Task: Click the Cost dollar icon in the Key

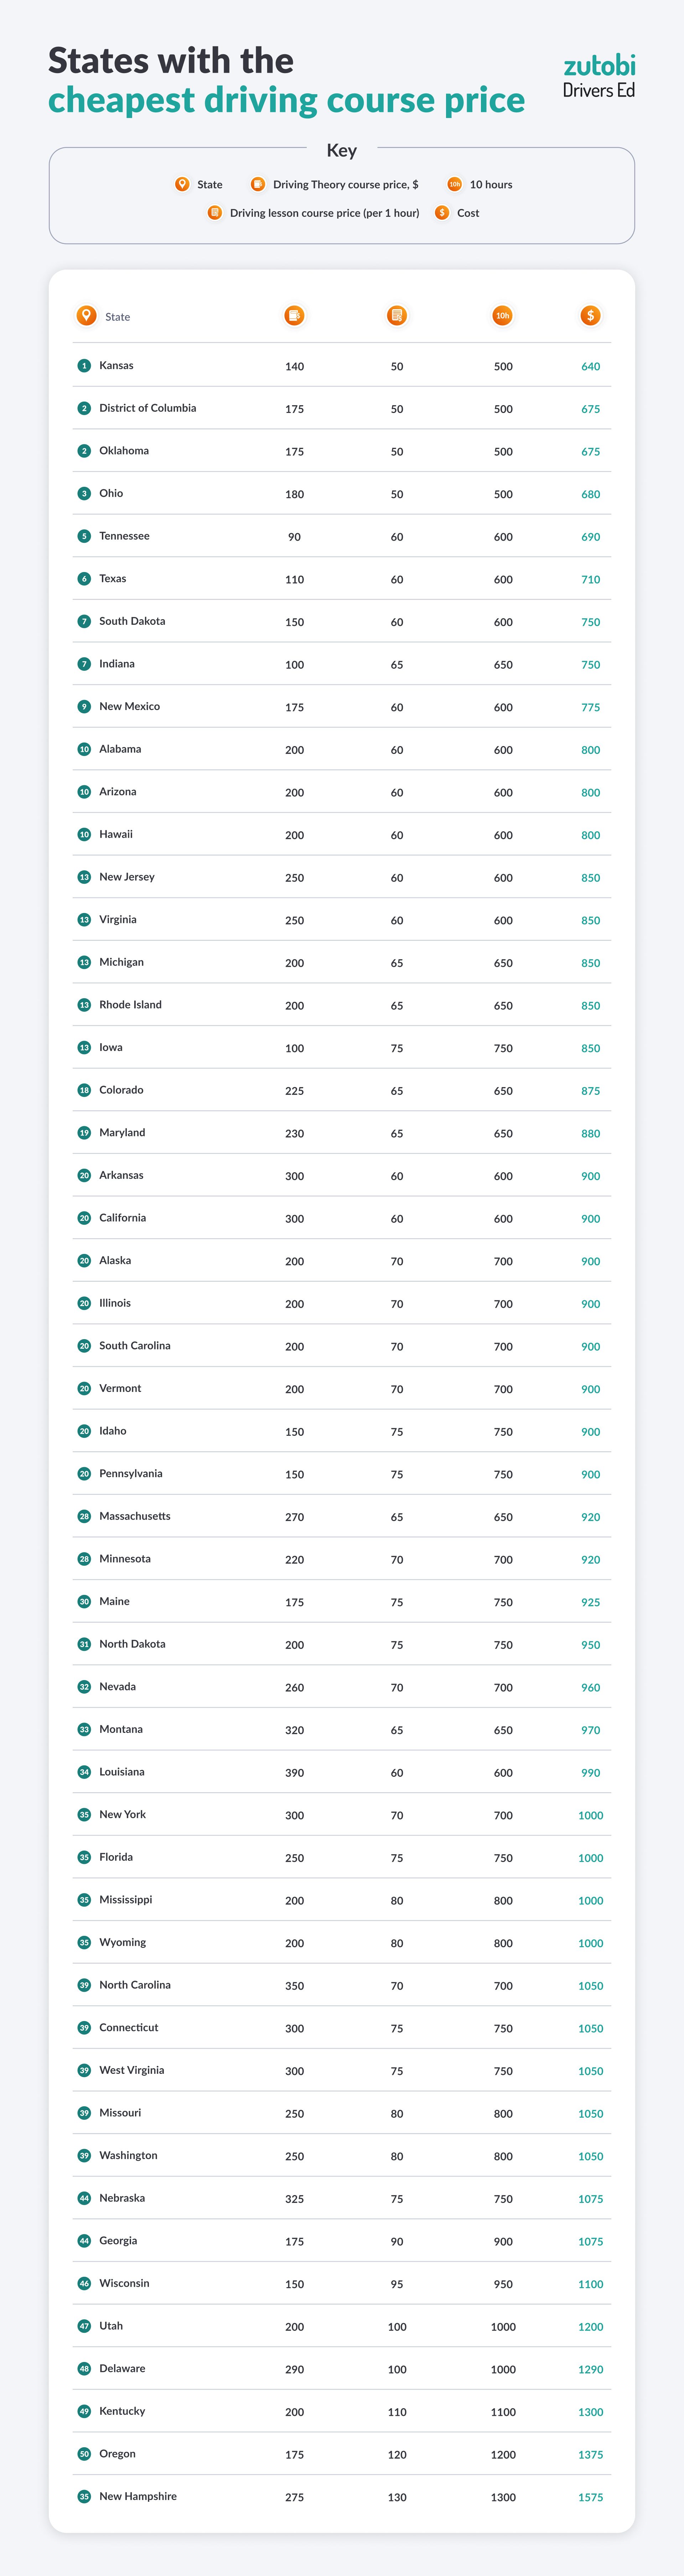Action: click(x=441, y=213)
